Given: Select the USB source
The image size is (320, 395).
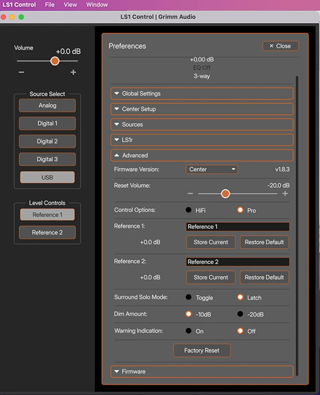Looking at the screenshot, I should click(47, 177).
